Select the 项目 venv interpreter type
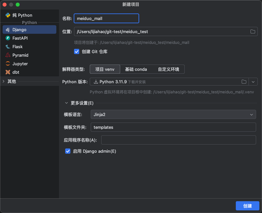This screenshot has height=213, width=262. coord(105,69)
